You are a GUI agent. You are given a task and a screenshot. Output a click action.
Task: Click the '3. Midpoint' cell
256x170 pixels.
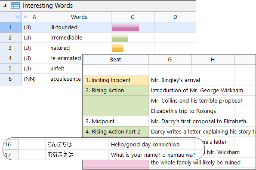click(x=116, y=121)
